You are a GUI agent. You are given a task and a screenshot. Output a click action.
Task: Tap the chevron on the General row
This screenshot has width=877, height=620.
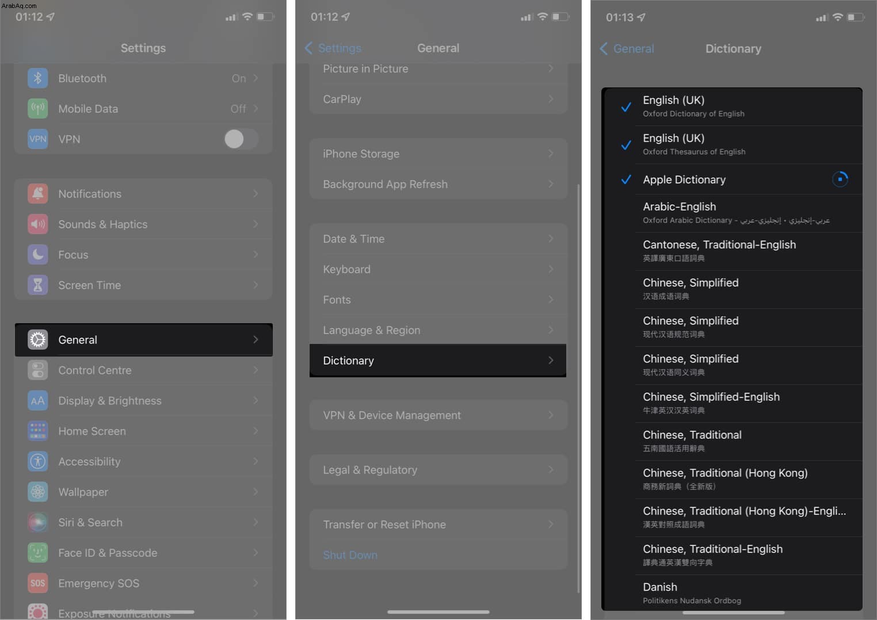click(256, 340)
